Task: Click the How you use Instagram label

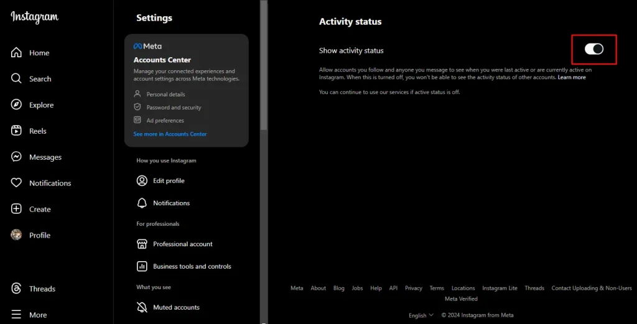Action: click(166, 160)
